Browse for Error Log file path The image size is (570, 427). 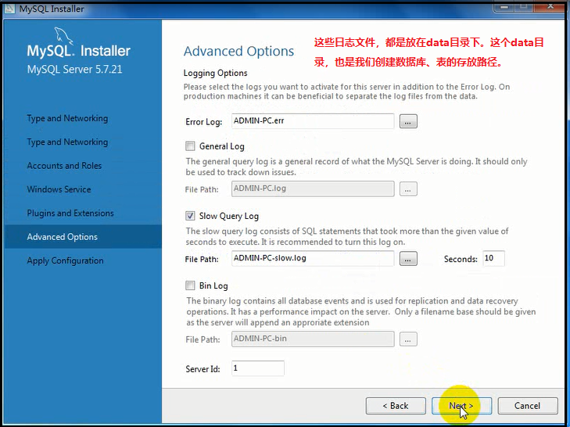click(x=408, y=121)
